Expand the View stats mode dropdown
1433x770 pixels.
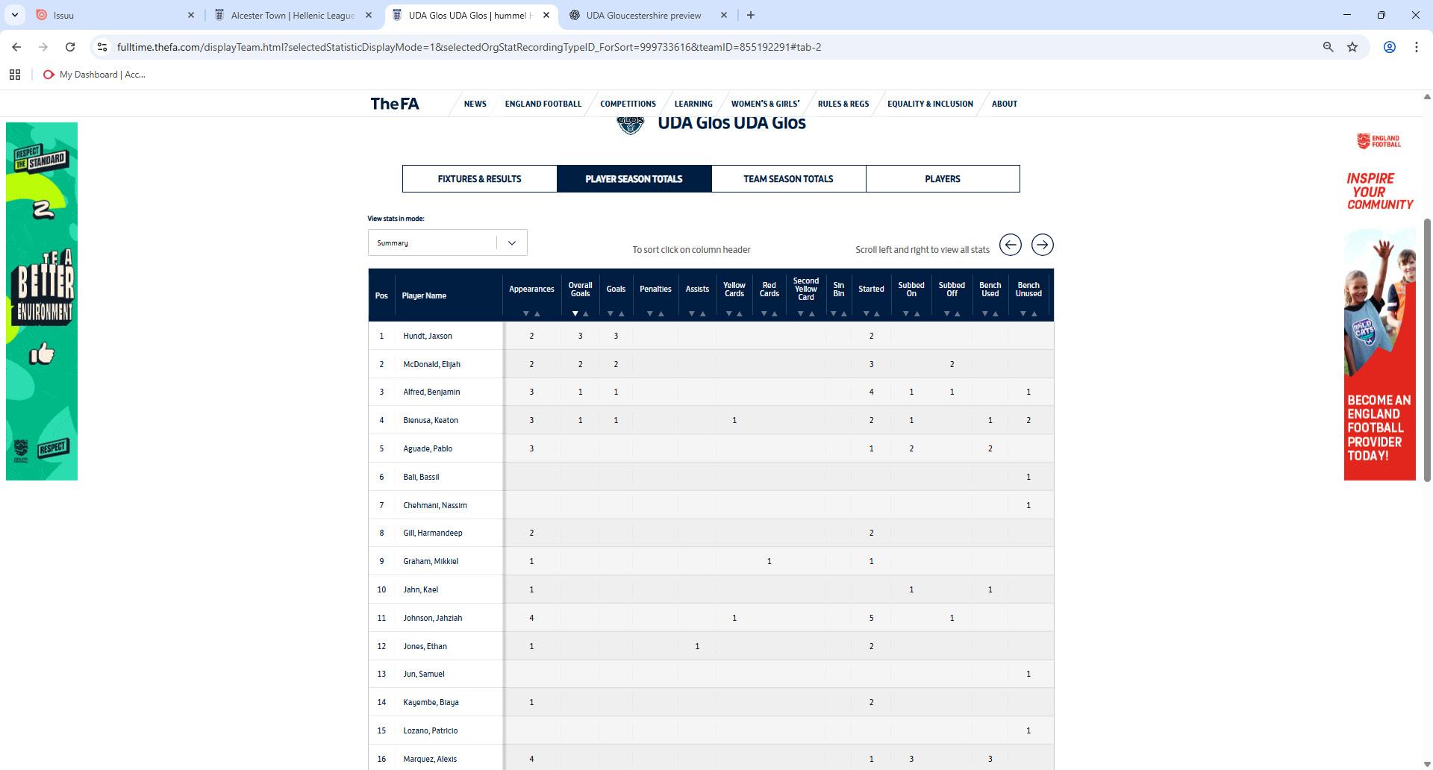pyautogui.click(x=447, y=242)
